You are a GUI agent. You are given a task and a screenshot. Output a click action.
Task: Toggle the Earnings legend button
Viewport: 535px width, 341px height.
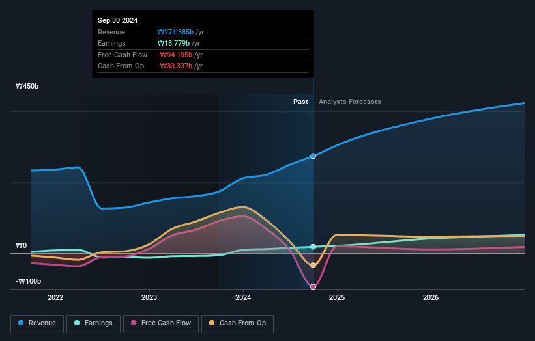click(x=93, y=323)
